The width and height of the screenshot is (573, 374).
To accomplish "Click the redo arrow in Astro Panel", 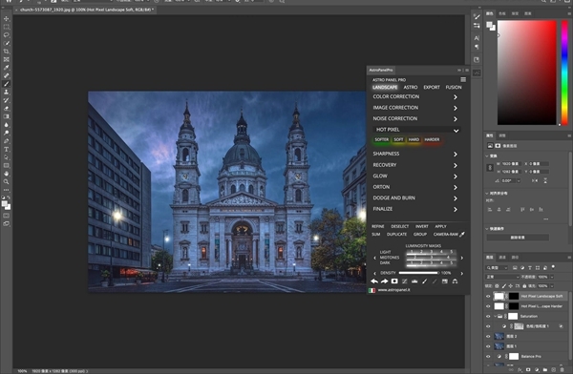I will (384, 281).
